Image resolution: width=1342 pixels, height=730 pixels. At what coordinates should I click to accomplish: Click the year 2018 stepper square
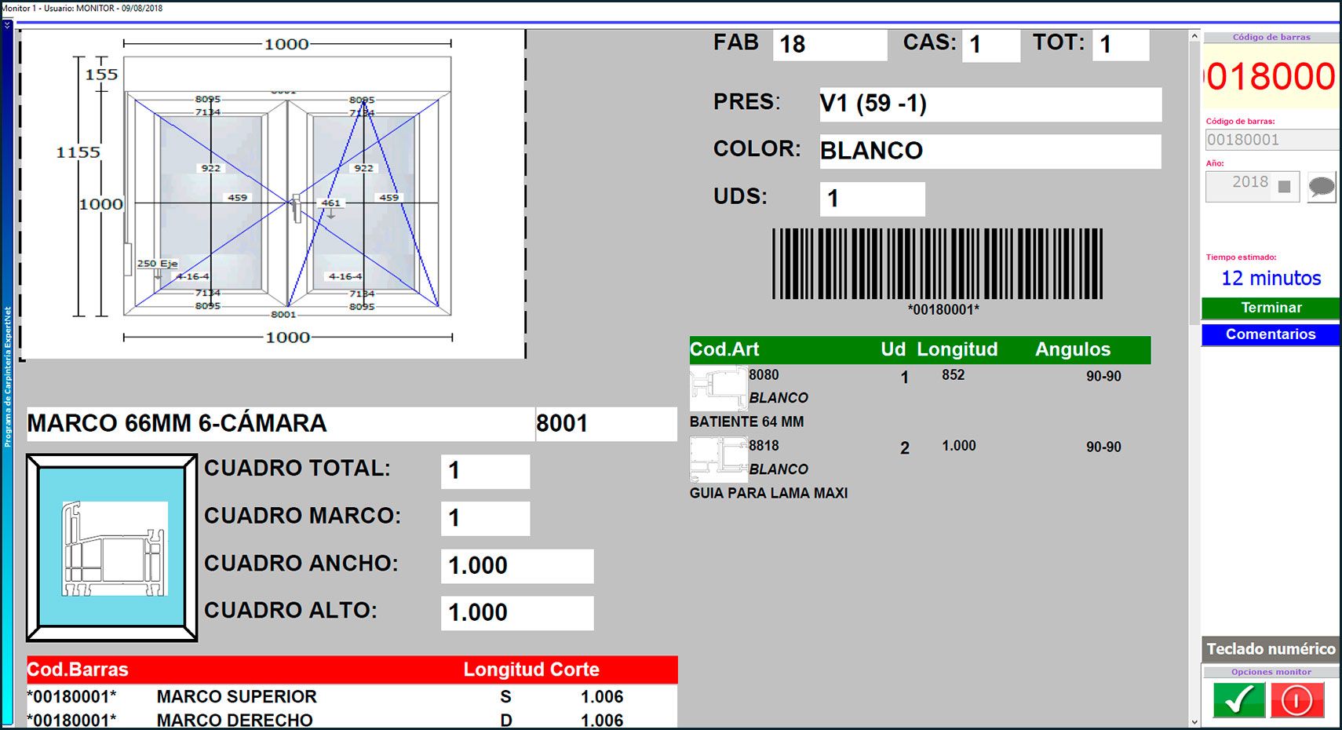(x=1284, y=187)
